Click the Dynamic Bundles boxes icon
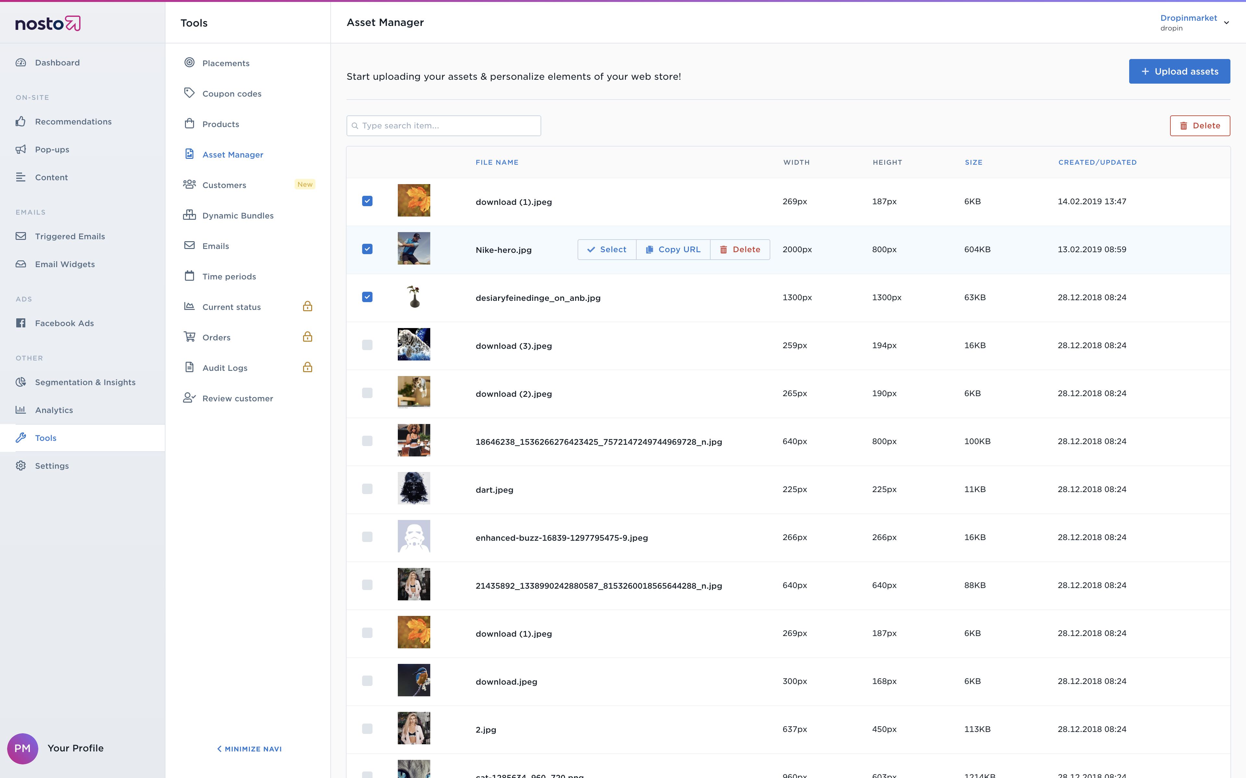The image size is (1246, 778). pos(189,215)
